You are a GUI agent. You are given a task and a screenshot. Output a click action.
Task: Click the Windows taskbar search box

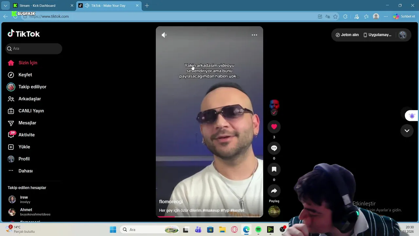tap(150, 229)
